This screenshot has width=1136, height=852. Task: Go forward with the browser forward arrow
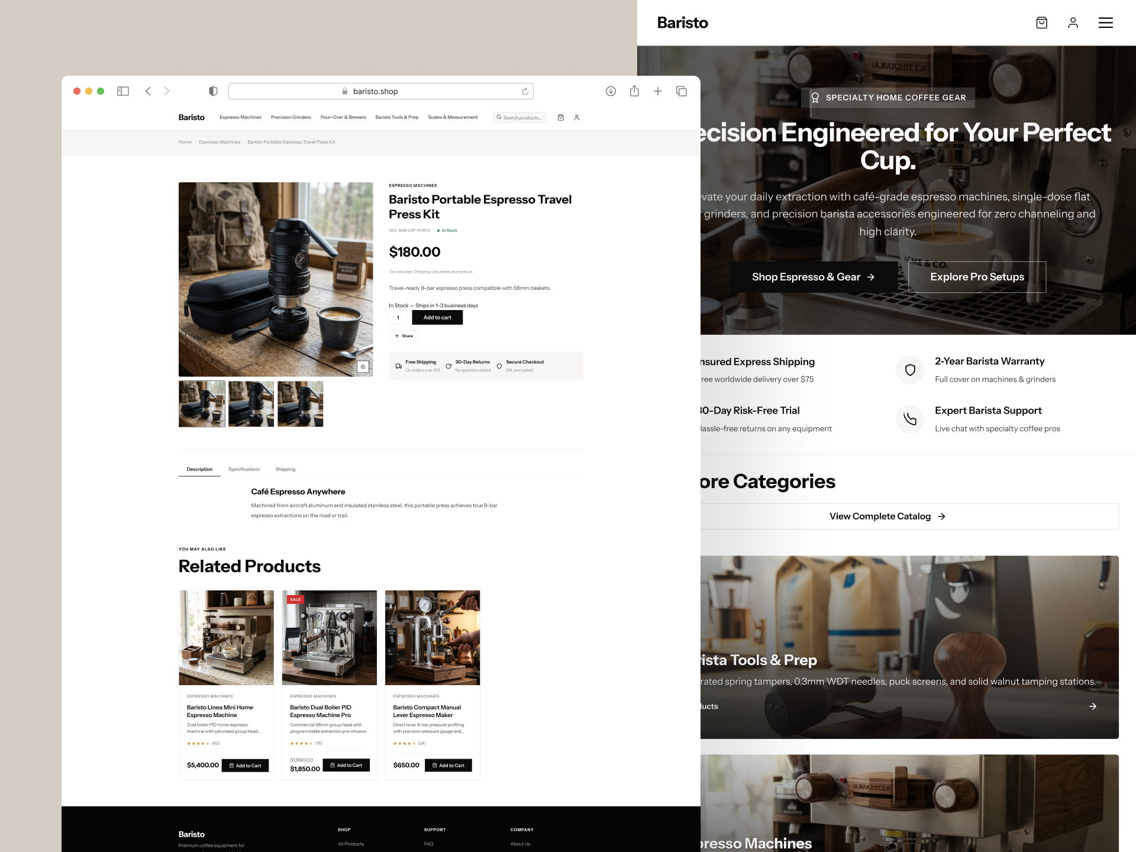[167, 91]
